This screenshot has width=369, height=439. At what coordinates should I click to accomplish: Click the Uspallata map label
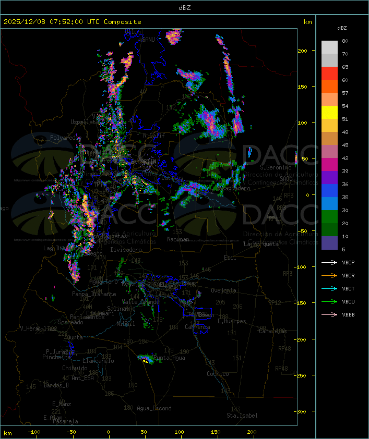(x=85, y=122)
